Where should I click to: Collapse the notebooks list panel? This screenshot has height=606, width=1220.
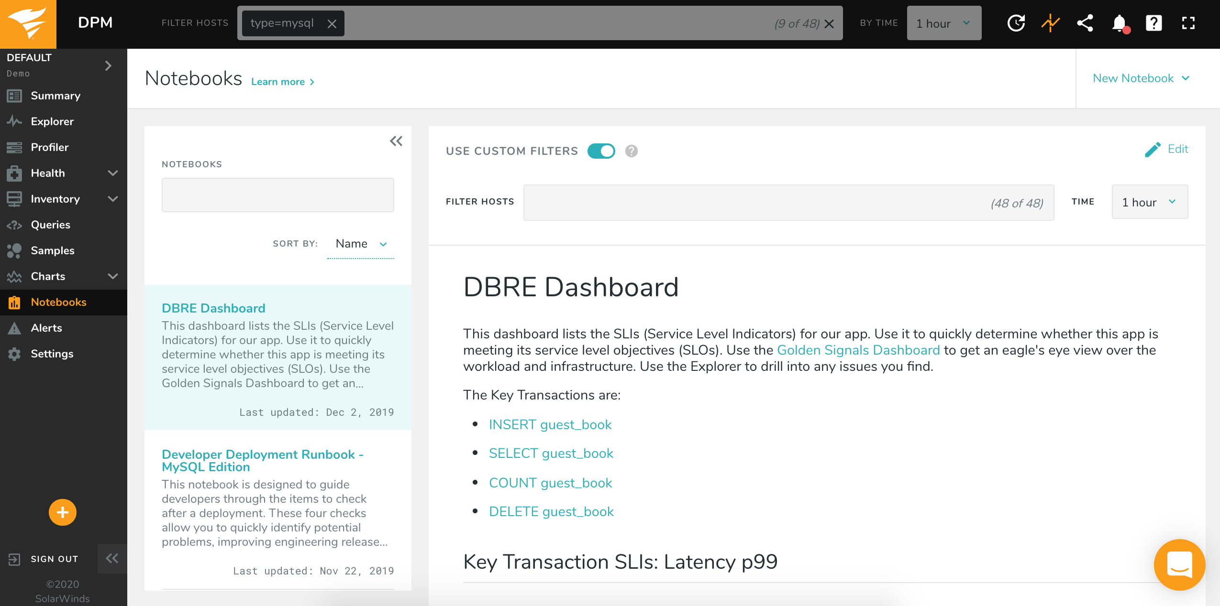click(396, 141)
